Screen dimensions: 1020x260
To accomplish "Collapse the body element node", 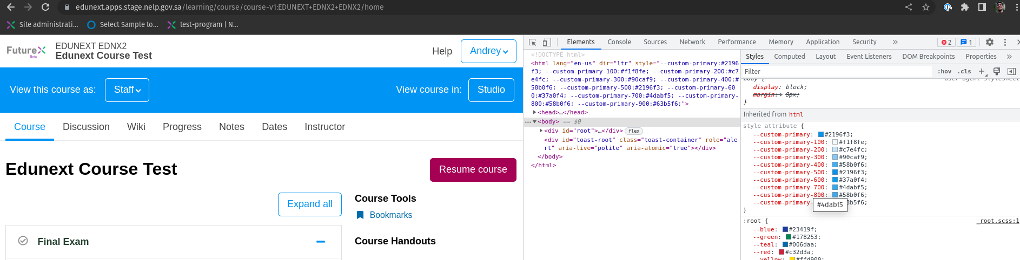I will (x=534, y=121).
